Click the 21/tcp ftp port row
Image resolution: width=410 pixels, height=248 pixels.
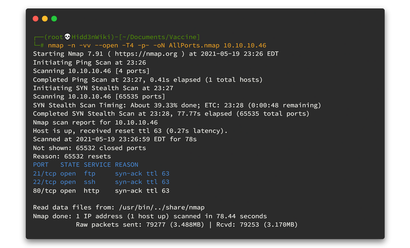tap(101, 173)
